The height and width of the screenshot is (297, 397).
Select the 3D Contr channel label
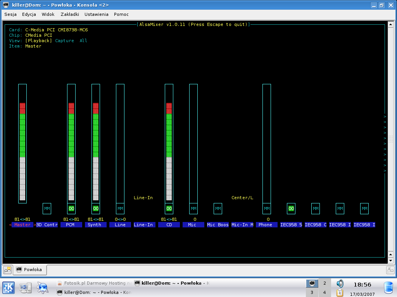(47, 225)
